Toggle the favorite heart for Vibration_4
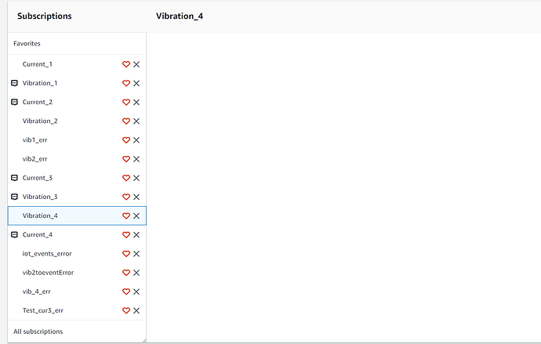This screenshot has height=344, width=541. pyautogui.click(x=126, y=215)
